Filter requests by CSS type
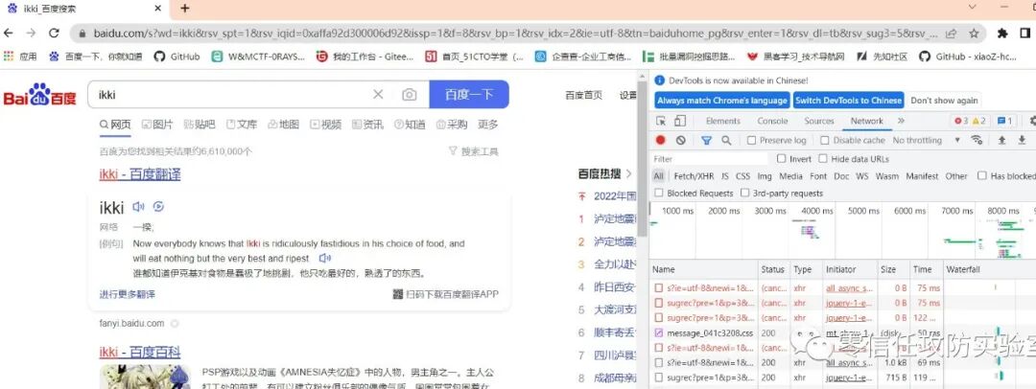This screenshot has height=389, width=1036. coord(742,175)
